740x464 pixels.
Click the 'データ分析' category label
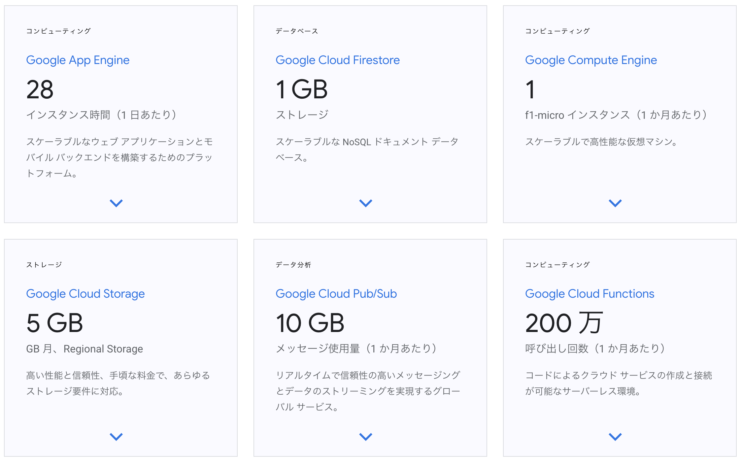[x=293, y=265]
